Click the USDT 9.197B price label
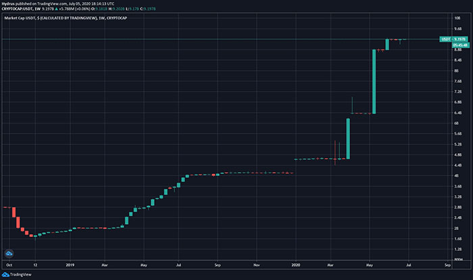The height and width of the screenshot is (280, 473). (x=453, y=39)
